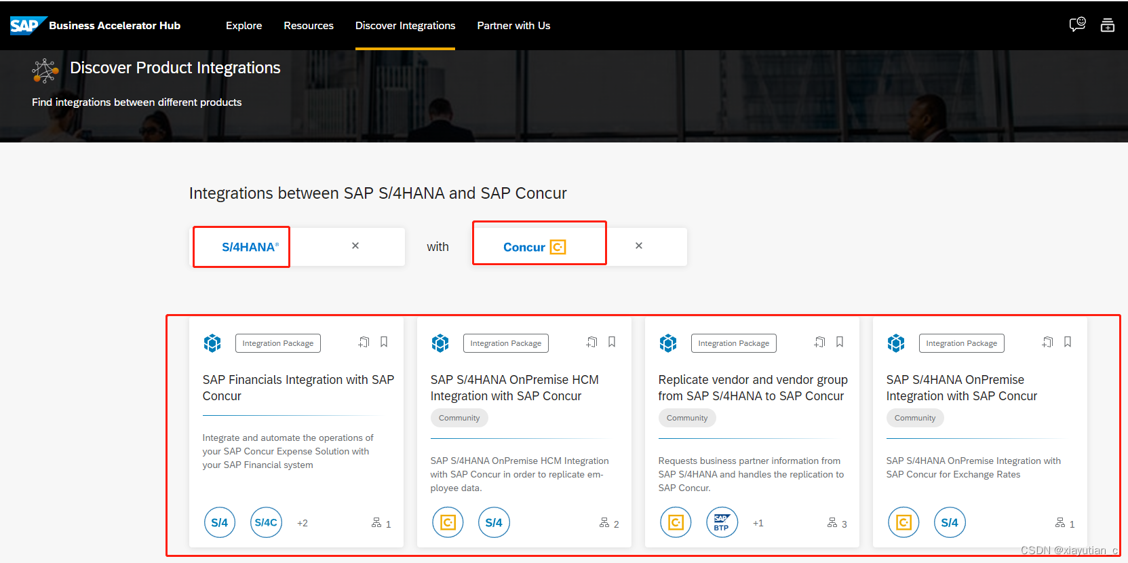Open the Partner with Us menu
Viewport: 1128px width, 563px height.
513,26
